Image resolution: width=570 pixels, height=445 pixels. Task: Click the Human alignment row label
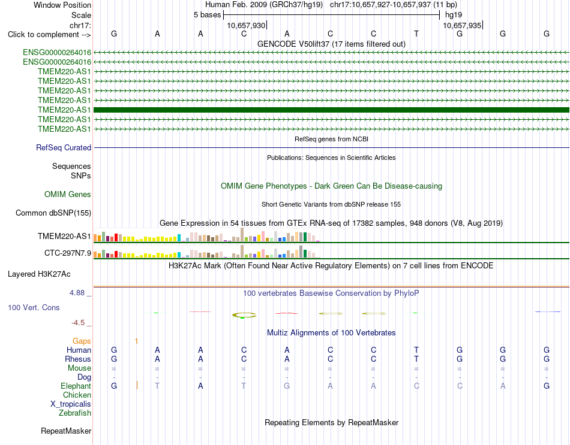pos(79,350)
